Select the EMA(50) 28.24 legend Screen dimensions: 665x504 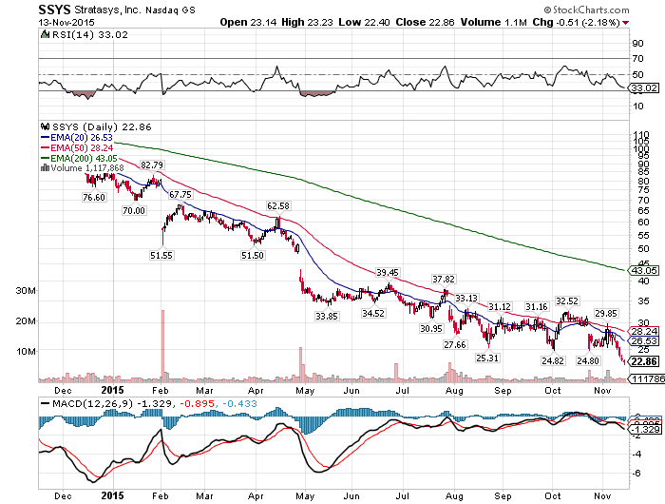77,147
